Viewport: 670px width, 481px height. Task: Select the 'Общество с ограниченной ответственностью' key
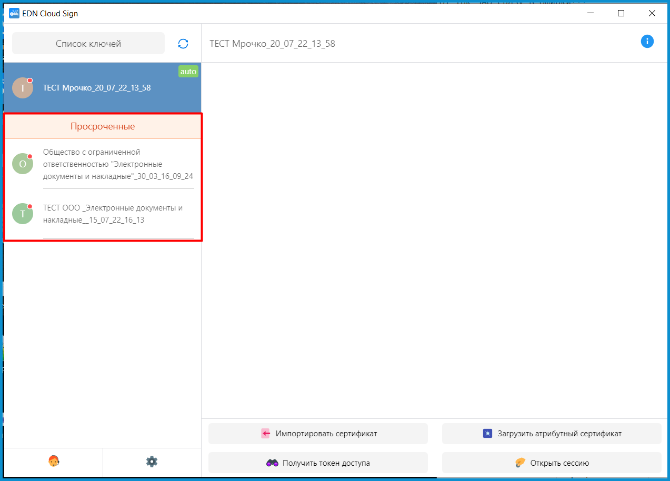pos(118,164)
